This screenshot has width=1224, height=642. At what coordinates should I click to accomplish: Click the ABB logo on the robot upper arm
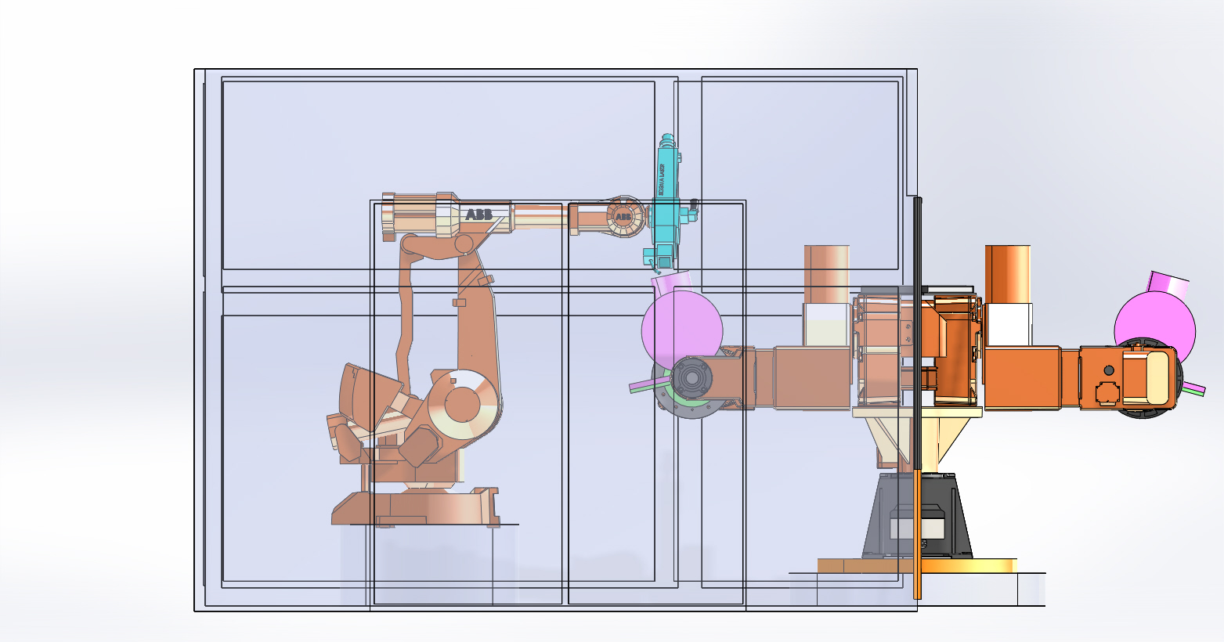click(478, 215)
